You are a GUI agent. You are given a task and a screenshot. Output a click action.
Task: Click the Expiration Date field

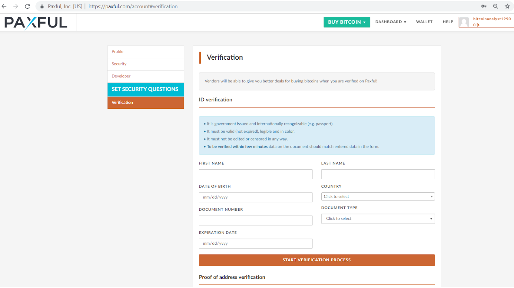255,243
